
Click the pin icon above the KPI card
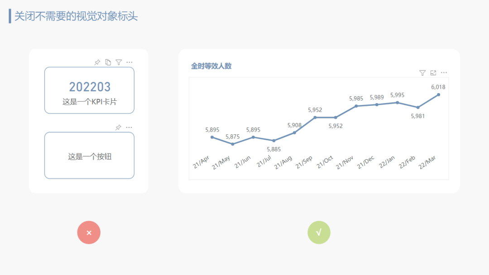[97, 62]
